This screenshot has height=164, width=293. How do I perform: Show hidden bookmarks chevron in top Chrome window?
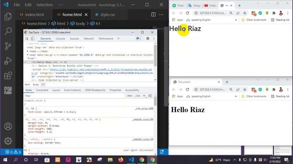tap(236, 20)
